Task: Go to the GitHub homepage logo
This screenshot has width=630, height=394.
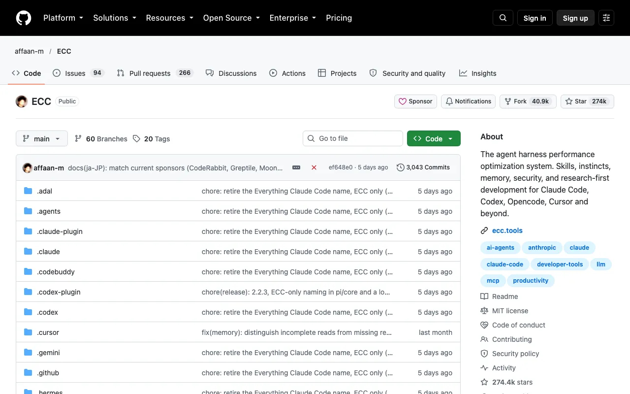Action: point(24,18)
